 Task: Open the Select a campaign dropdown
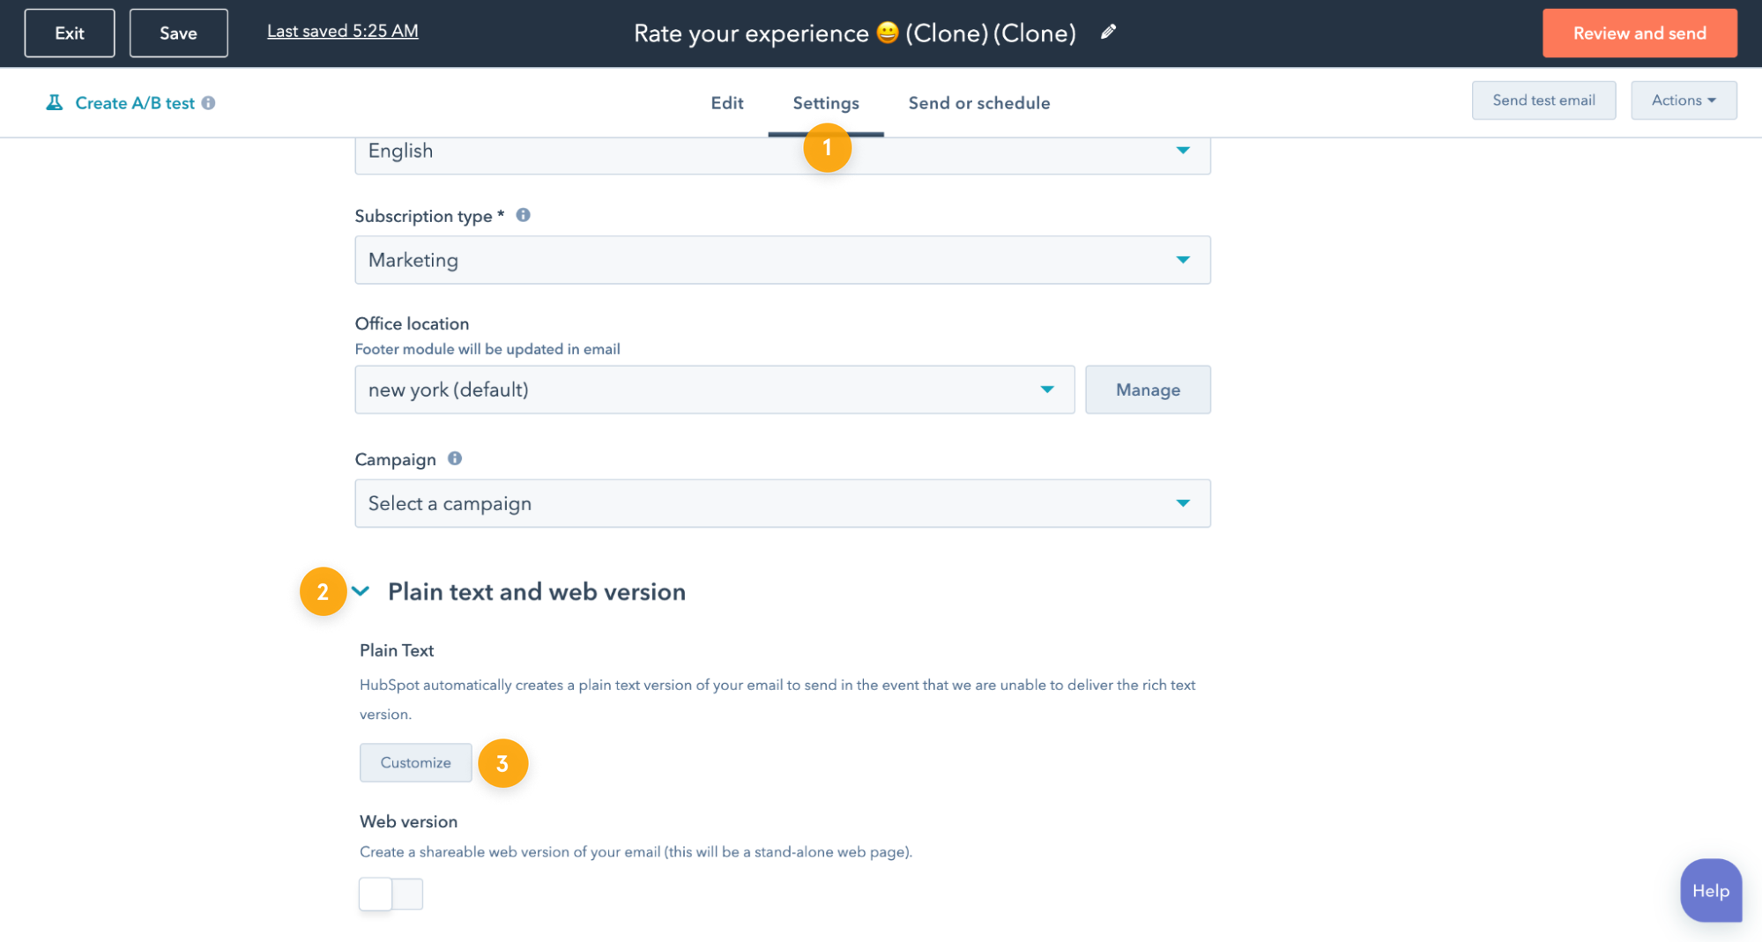(782, 503)
